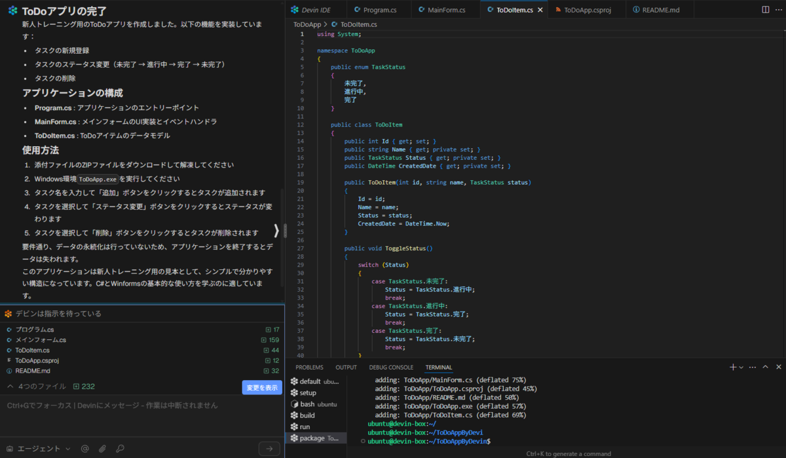Image resolution: width=786 pixels, height=458 pixels.
Task: Click the @ mention icon
Action: point(84,449)
